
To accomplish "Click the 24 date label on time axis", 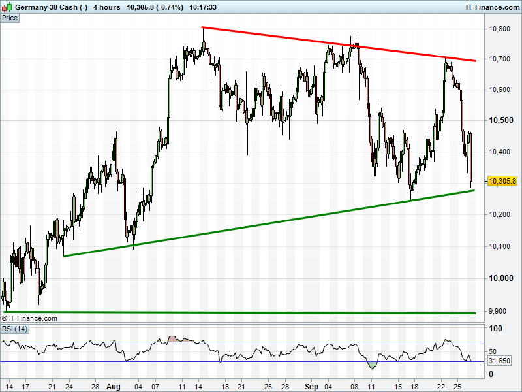I will pos(69,387).
